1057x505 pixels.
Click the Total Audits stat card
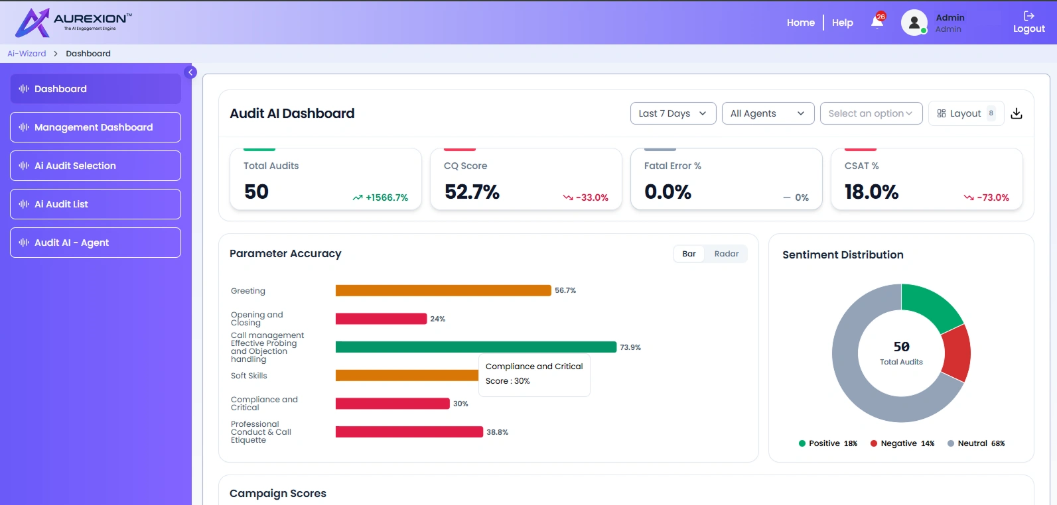(x=326, y=179)
